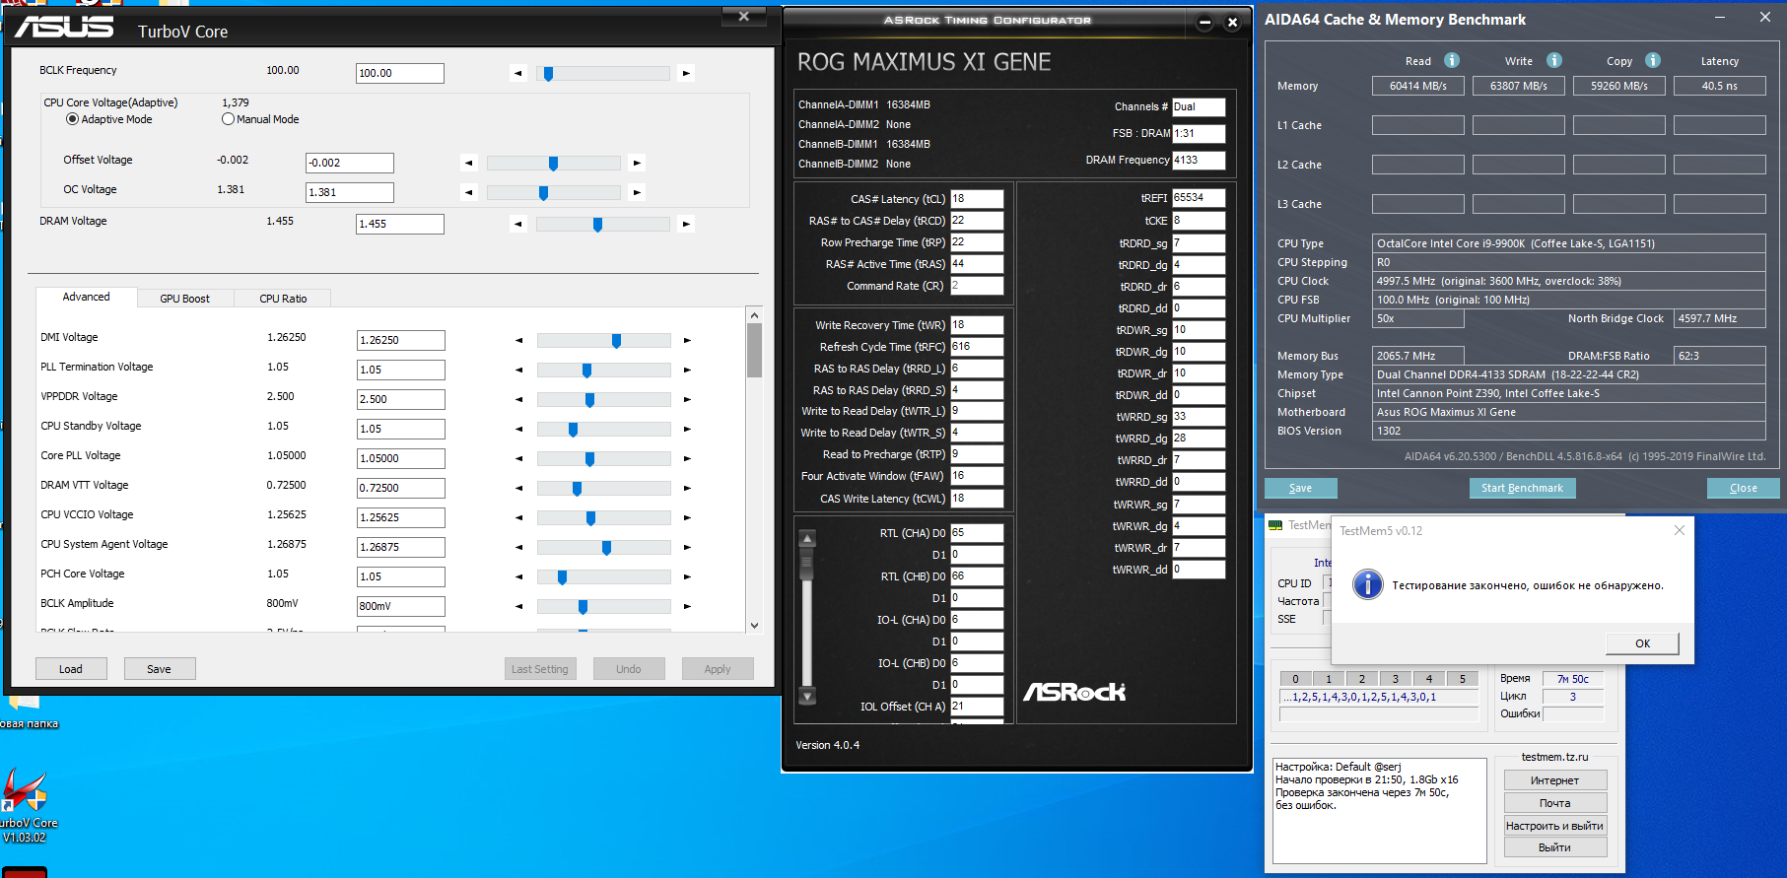Image resolution: width=1787 pixels, height=878 pixels.
Task: Decrease BCLK Frequency with the left arrow
Action: coord(518,73)
